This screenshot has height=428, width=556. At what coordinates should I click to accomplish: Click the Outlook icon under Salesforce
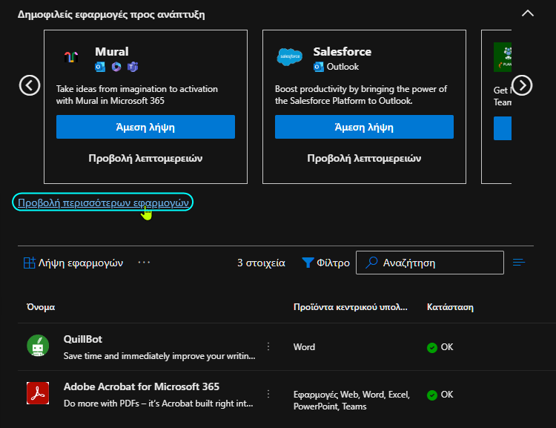tap(319, 67)
